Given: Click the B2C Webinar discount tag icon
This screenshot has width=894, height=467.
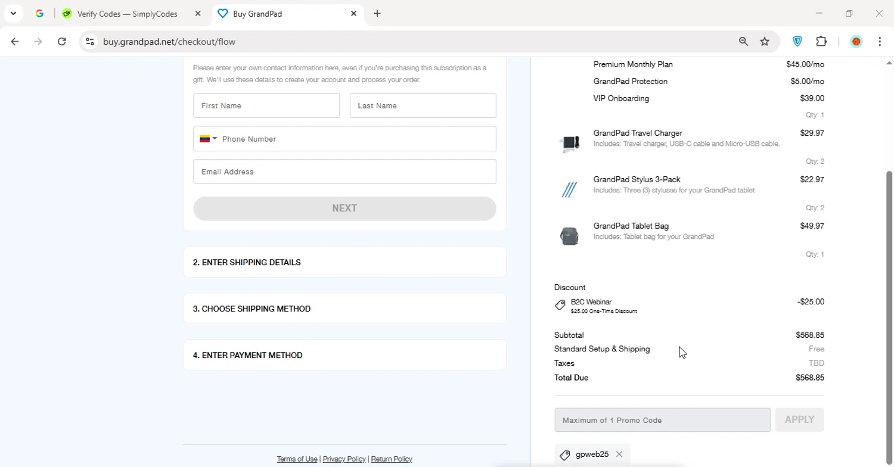Looking at the screenshot, I should point(560,306).
